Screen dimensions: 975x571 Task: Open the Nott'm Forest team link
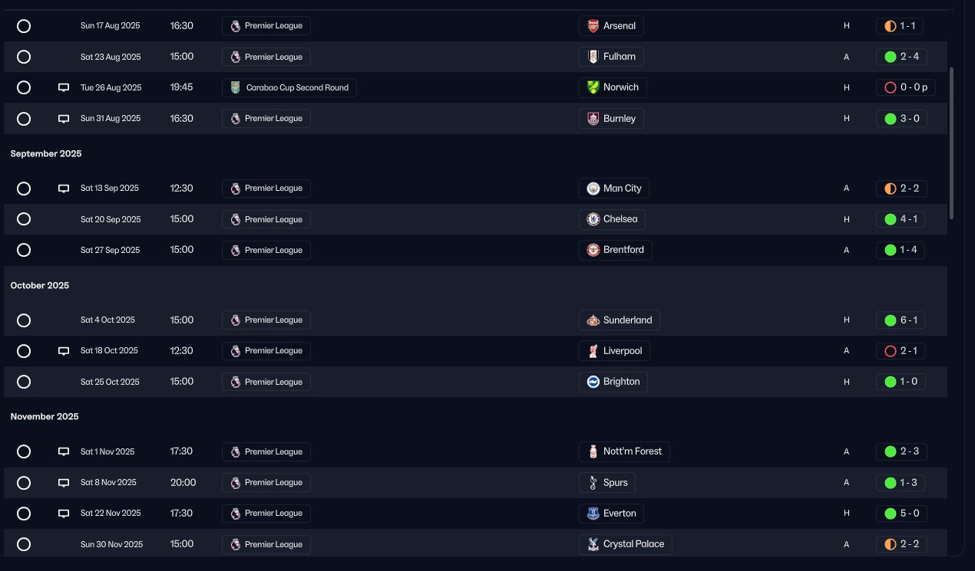point(624,452)
